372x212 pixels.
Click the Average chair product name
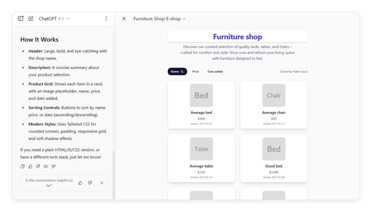click(274, 112)
